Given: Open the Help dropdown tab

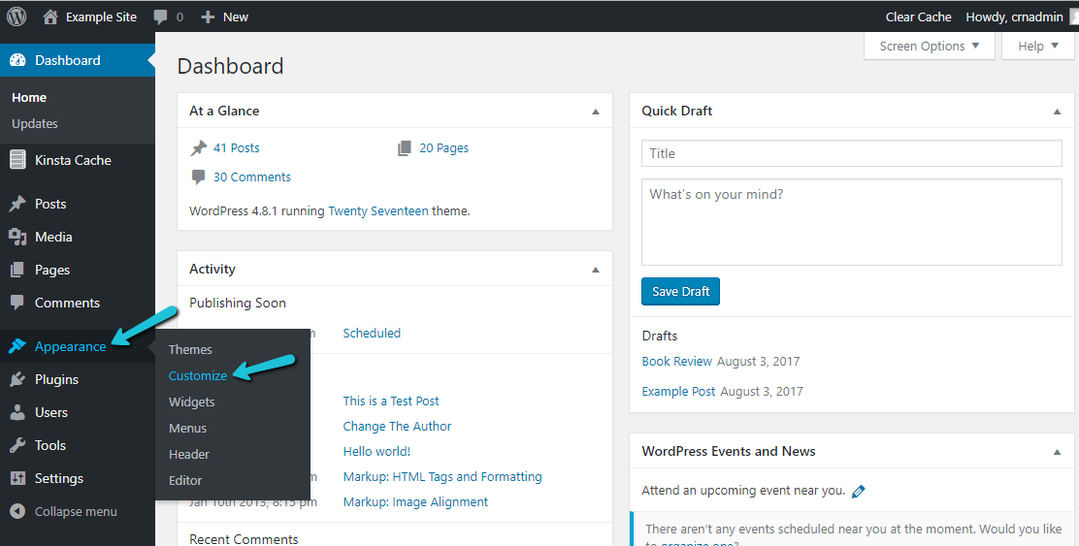Looking at the screenshot, I should point(1037,46).
